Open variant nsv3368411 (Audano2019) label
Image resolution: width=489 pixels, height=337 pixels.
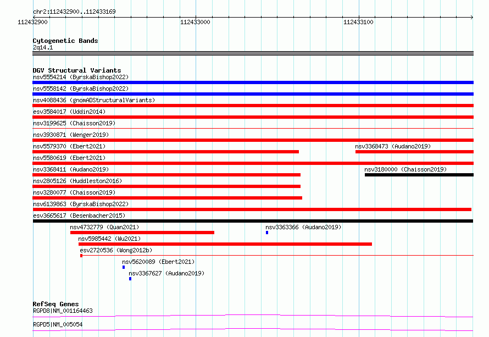(x=71, y=169)
